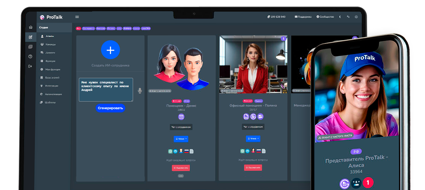Click the ProTalk logo
This screenshot has width=425, height=190.
pos(51,17)
